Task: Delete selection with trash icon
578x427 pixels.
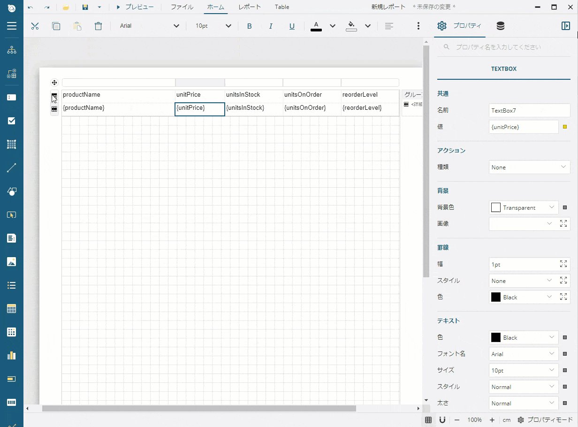Action: pos(98,26)
